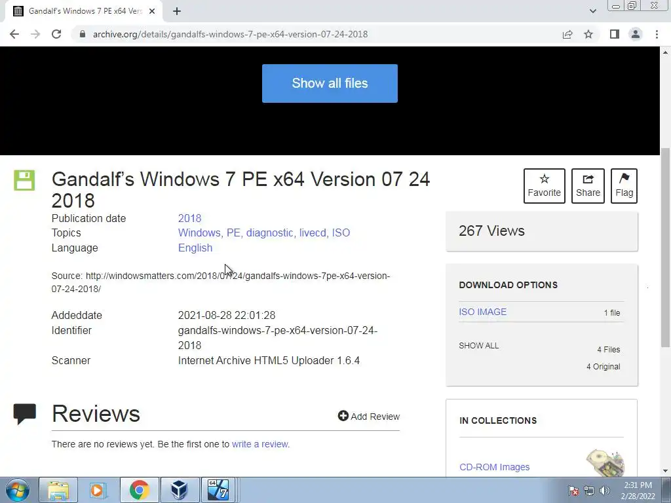This screenshot has width=671, height=503.
Task: Favorite this item with the star button
Action: (x=545, y=186)
